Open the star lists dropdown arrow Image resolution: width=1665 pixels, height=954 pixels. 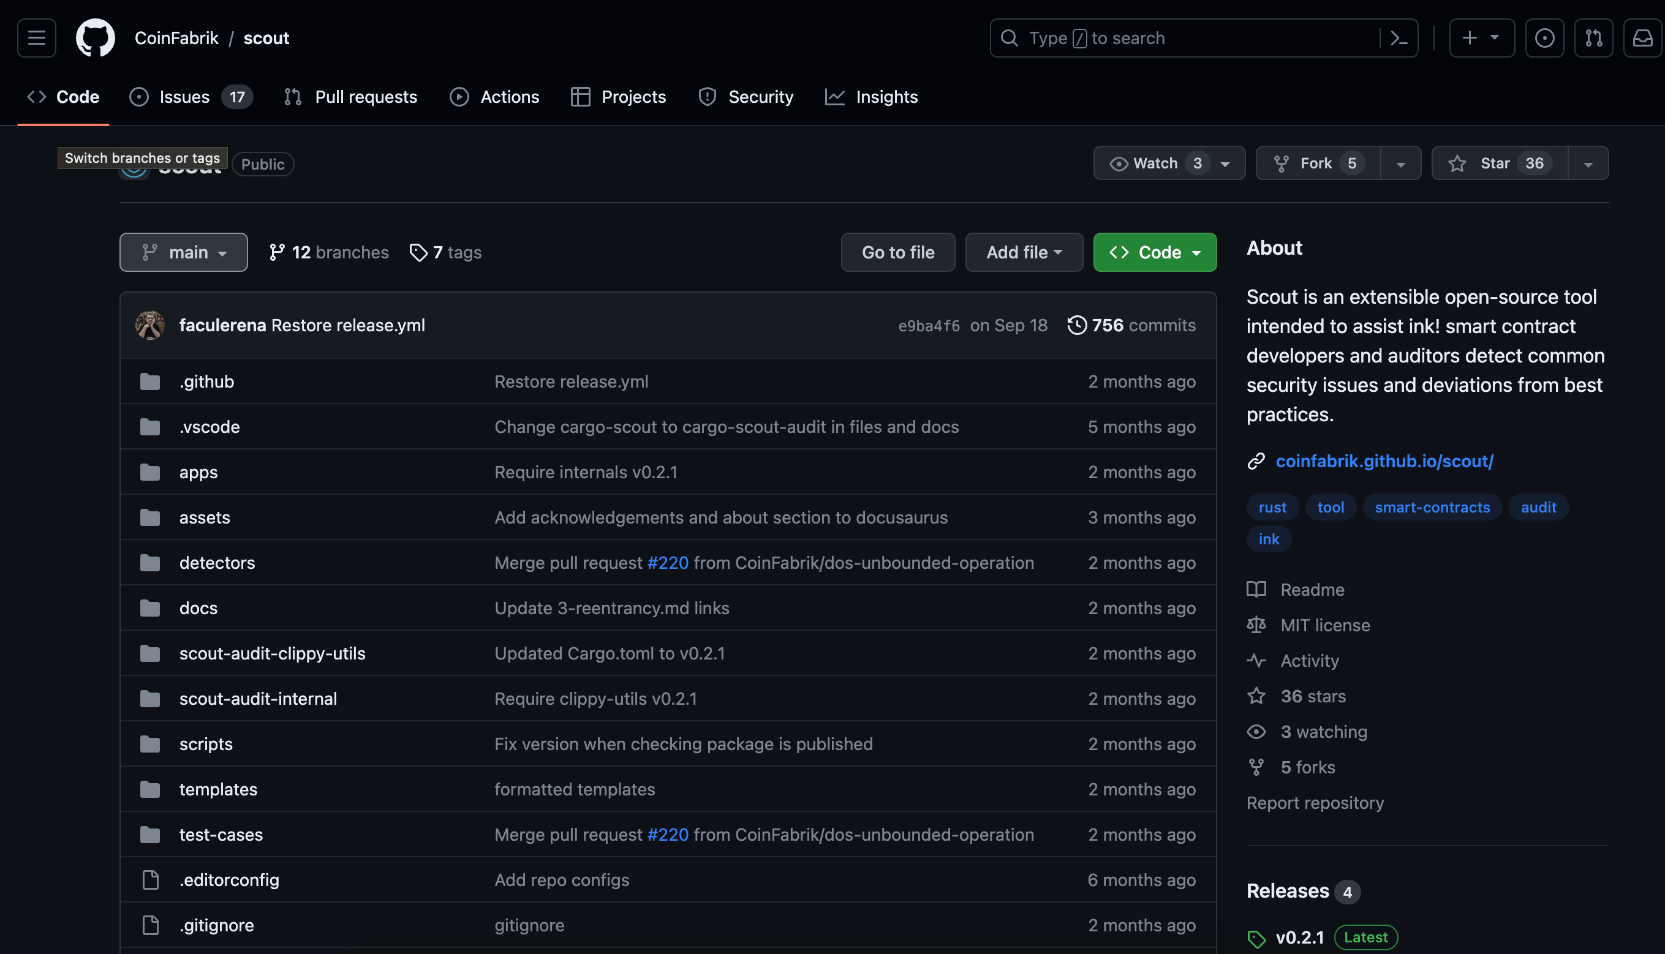1588,163
